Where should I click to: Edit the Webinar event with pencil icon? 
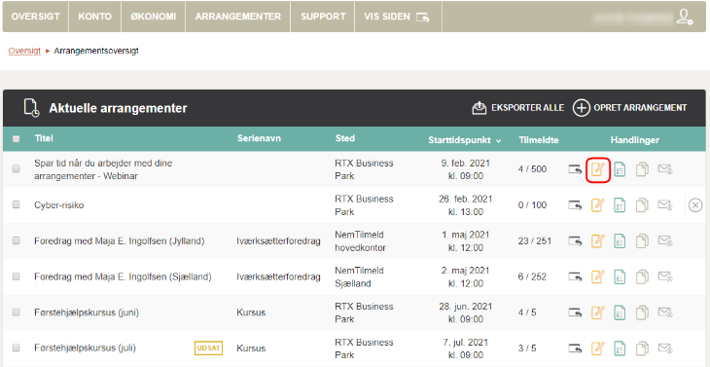pos(598,170)
